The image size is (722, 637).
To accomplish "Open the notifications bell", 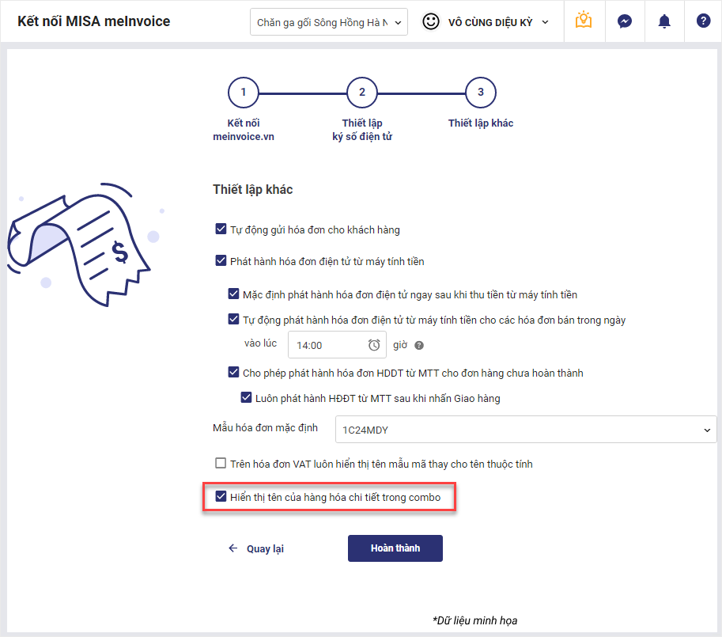I will 664,21.
